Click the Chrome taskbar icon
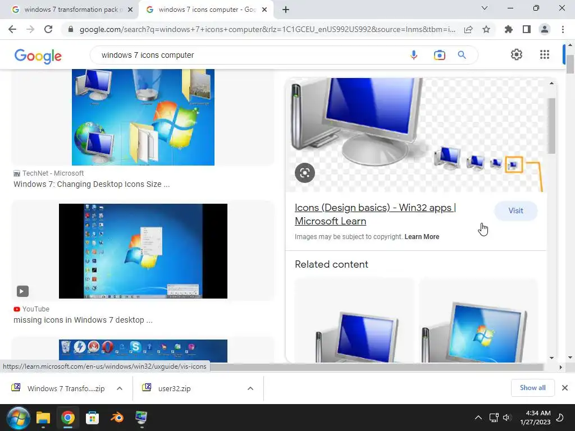This screenshot has width=575, height=431. [x=68, y=418]
